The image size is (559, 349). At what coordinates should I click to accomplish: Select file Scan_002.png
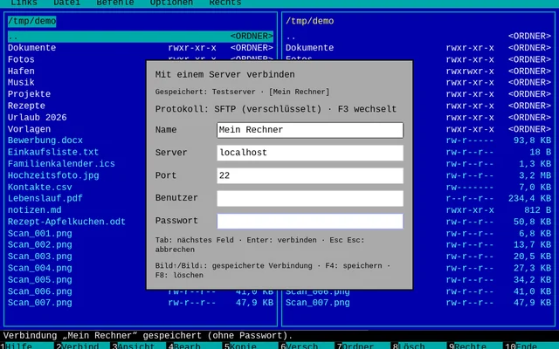pos(40,245)
